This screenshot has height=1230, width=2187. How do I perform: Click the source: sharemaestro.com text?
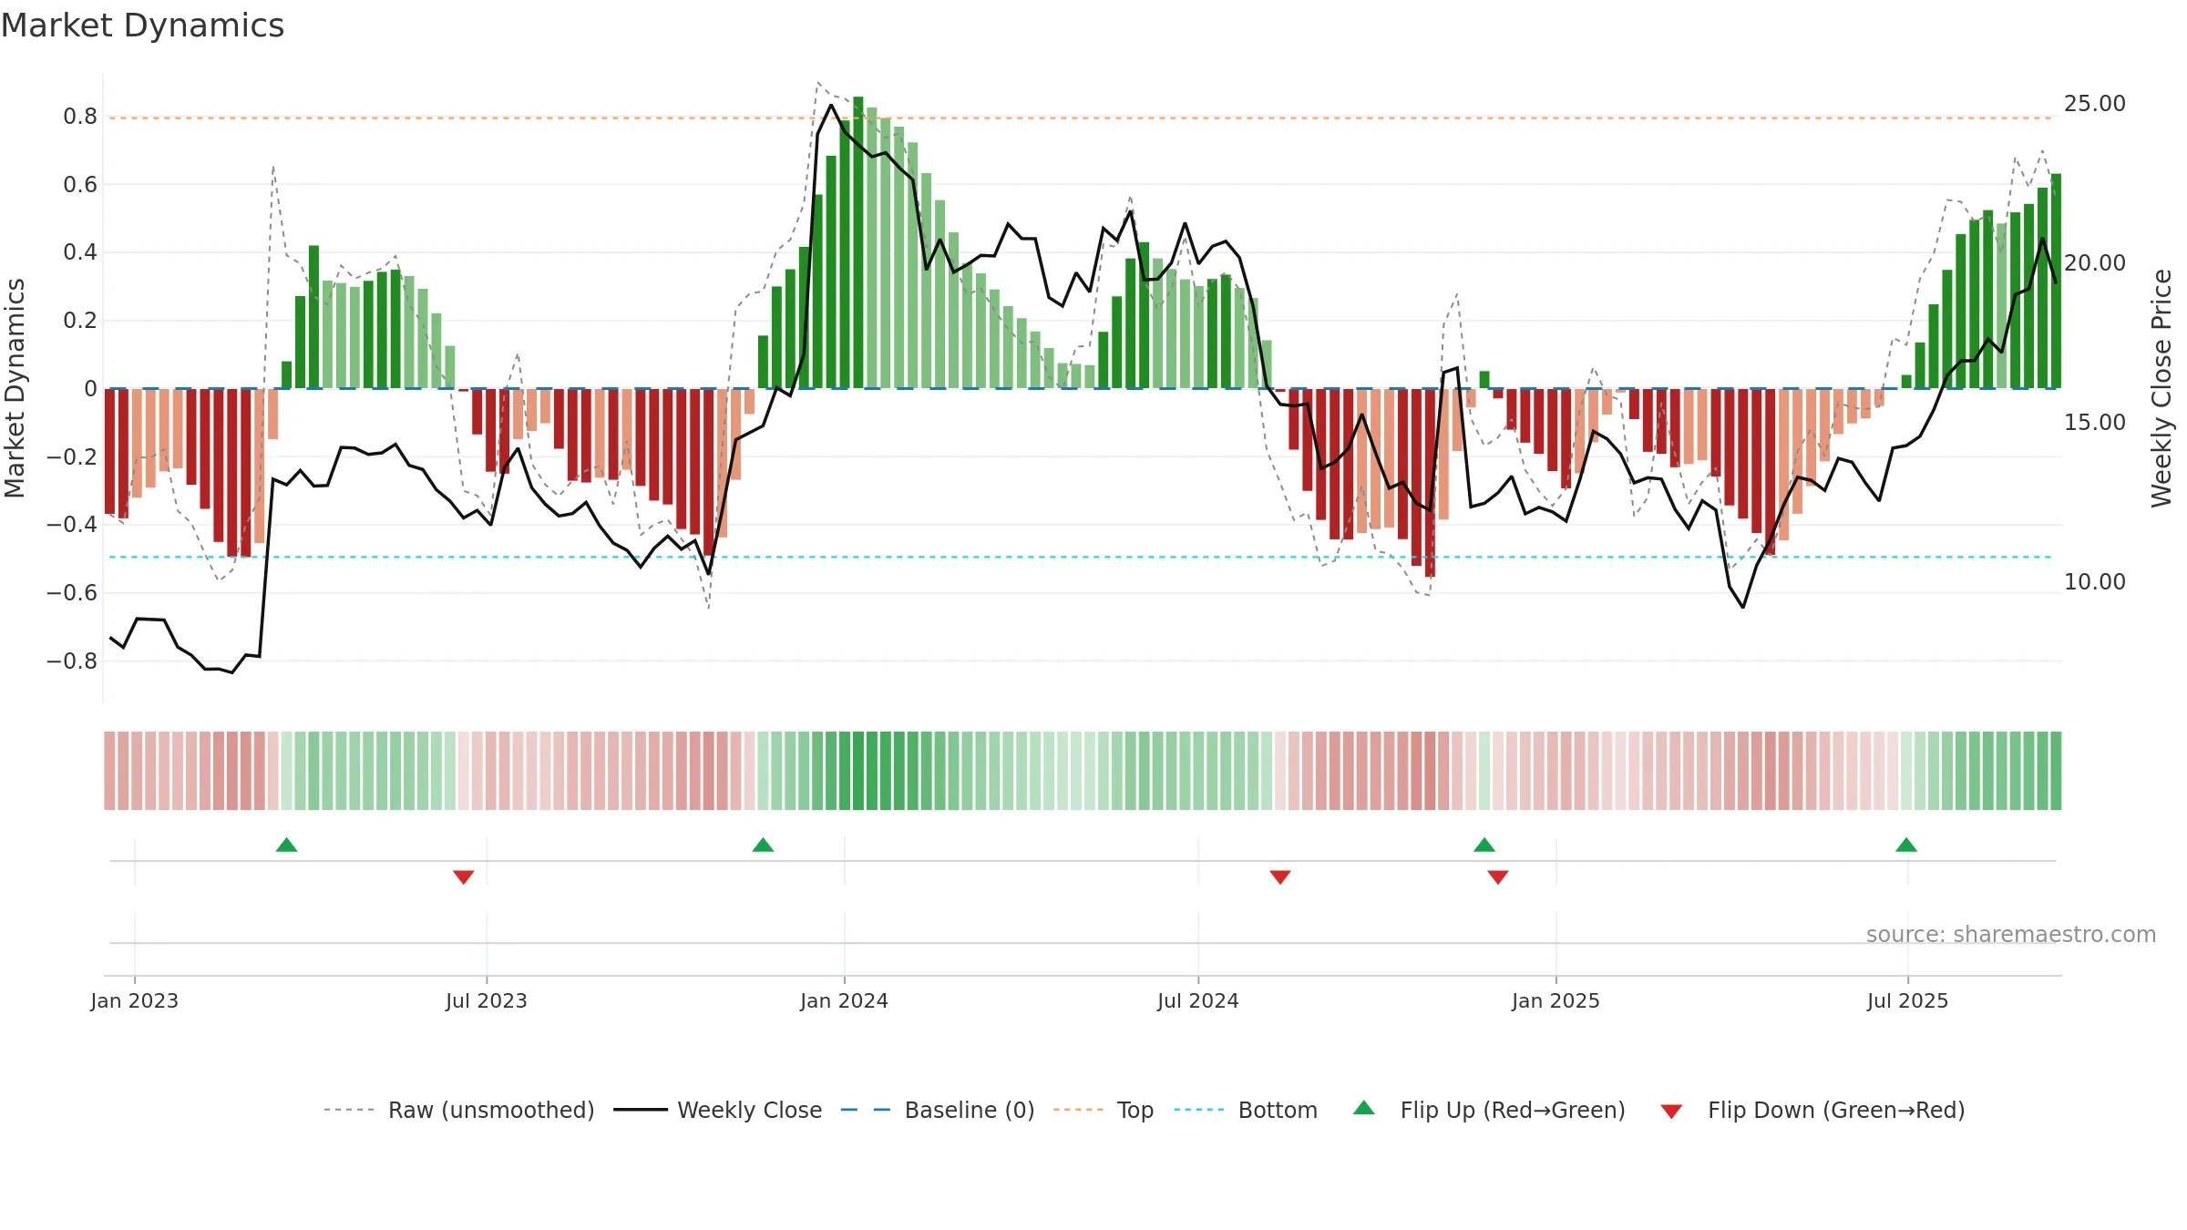[x=2010, y=935]
